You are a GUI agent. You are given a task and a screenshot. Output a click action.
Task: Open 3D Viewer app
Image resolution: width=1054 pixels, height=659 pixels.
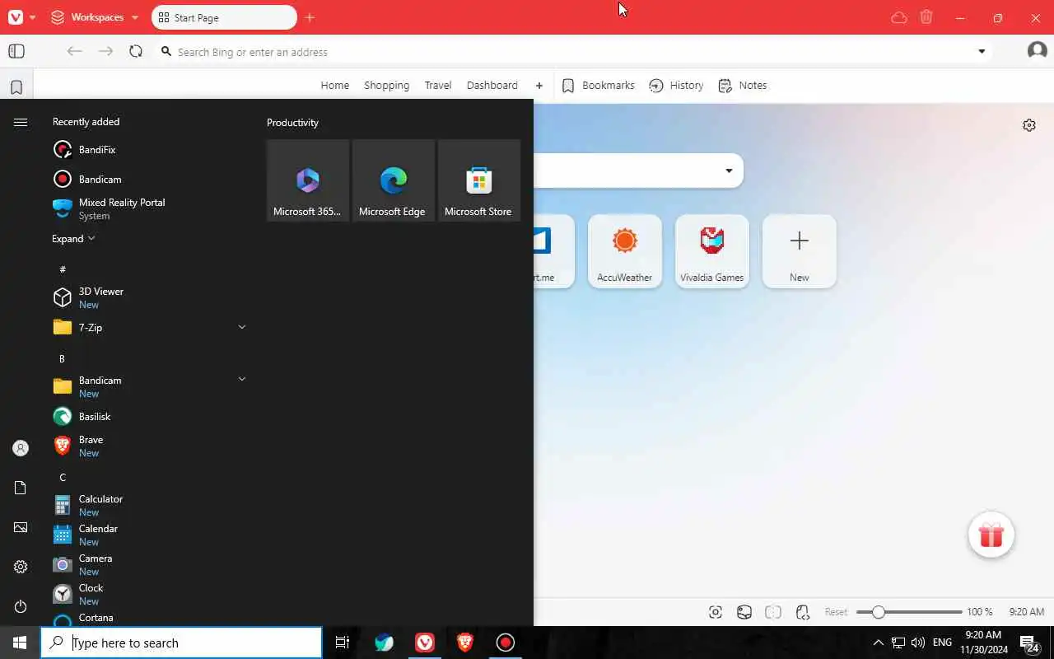[x=148, y=297]
